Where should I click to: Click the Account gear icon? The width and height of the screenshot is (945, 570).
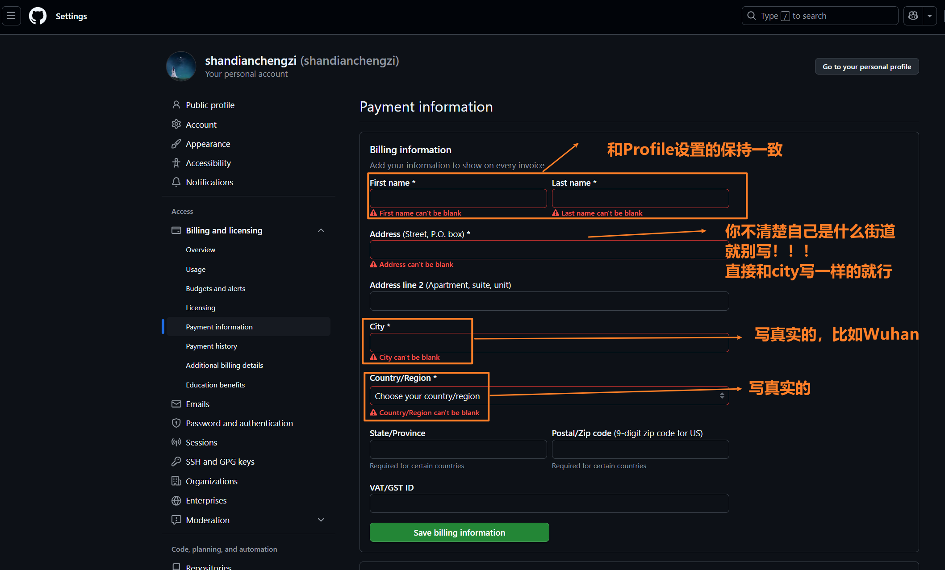click(176, 124)
